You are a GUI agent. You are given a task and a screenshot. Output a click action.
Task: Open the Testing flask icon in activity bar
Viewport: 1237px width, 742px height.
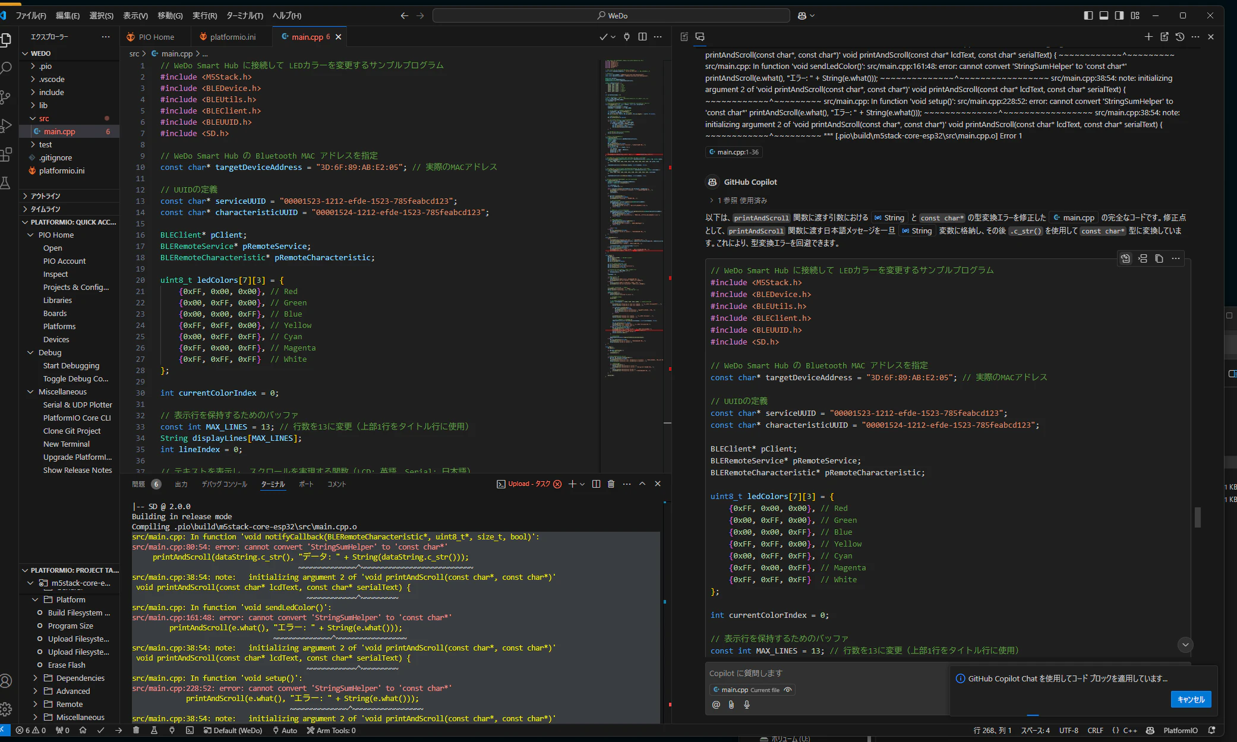(x=6, y=183)
